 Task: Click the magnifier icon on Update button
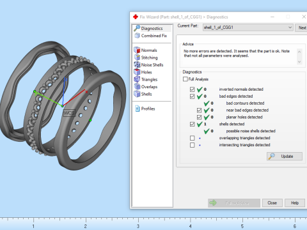[x=272, y=157]
